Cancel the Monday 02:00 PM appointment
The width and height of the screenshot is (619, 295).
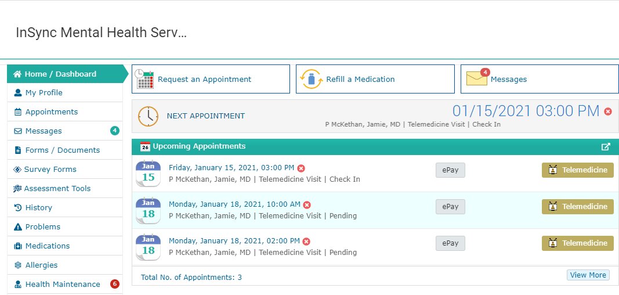click(x=306, y=241)
